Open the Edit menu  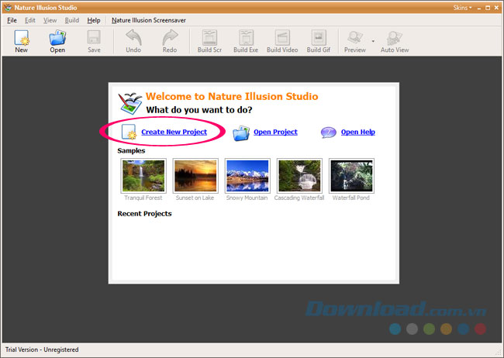[x=30, y=20]
